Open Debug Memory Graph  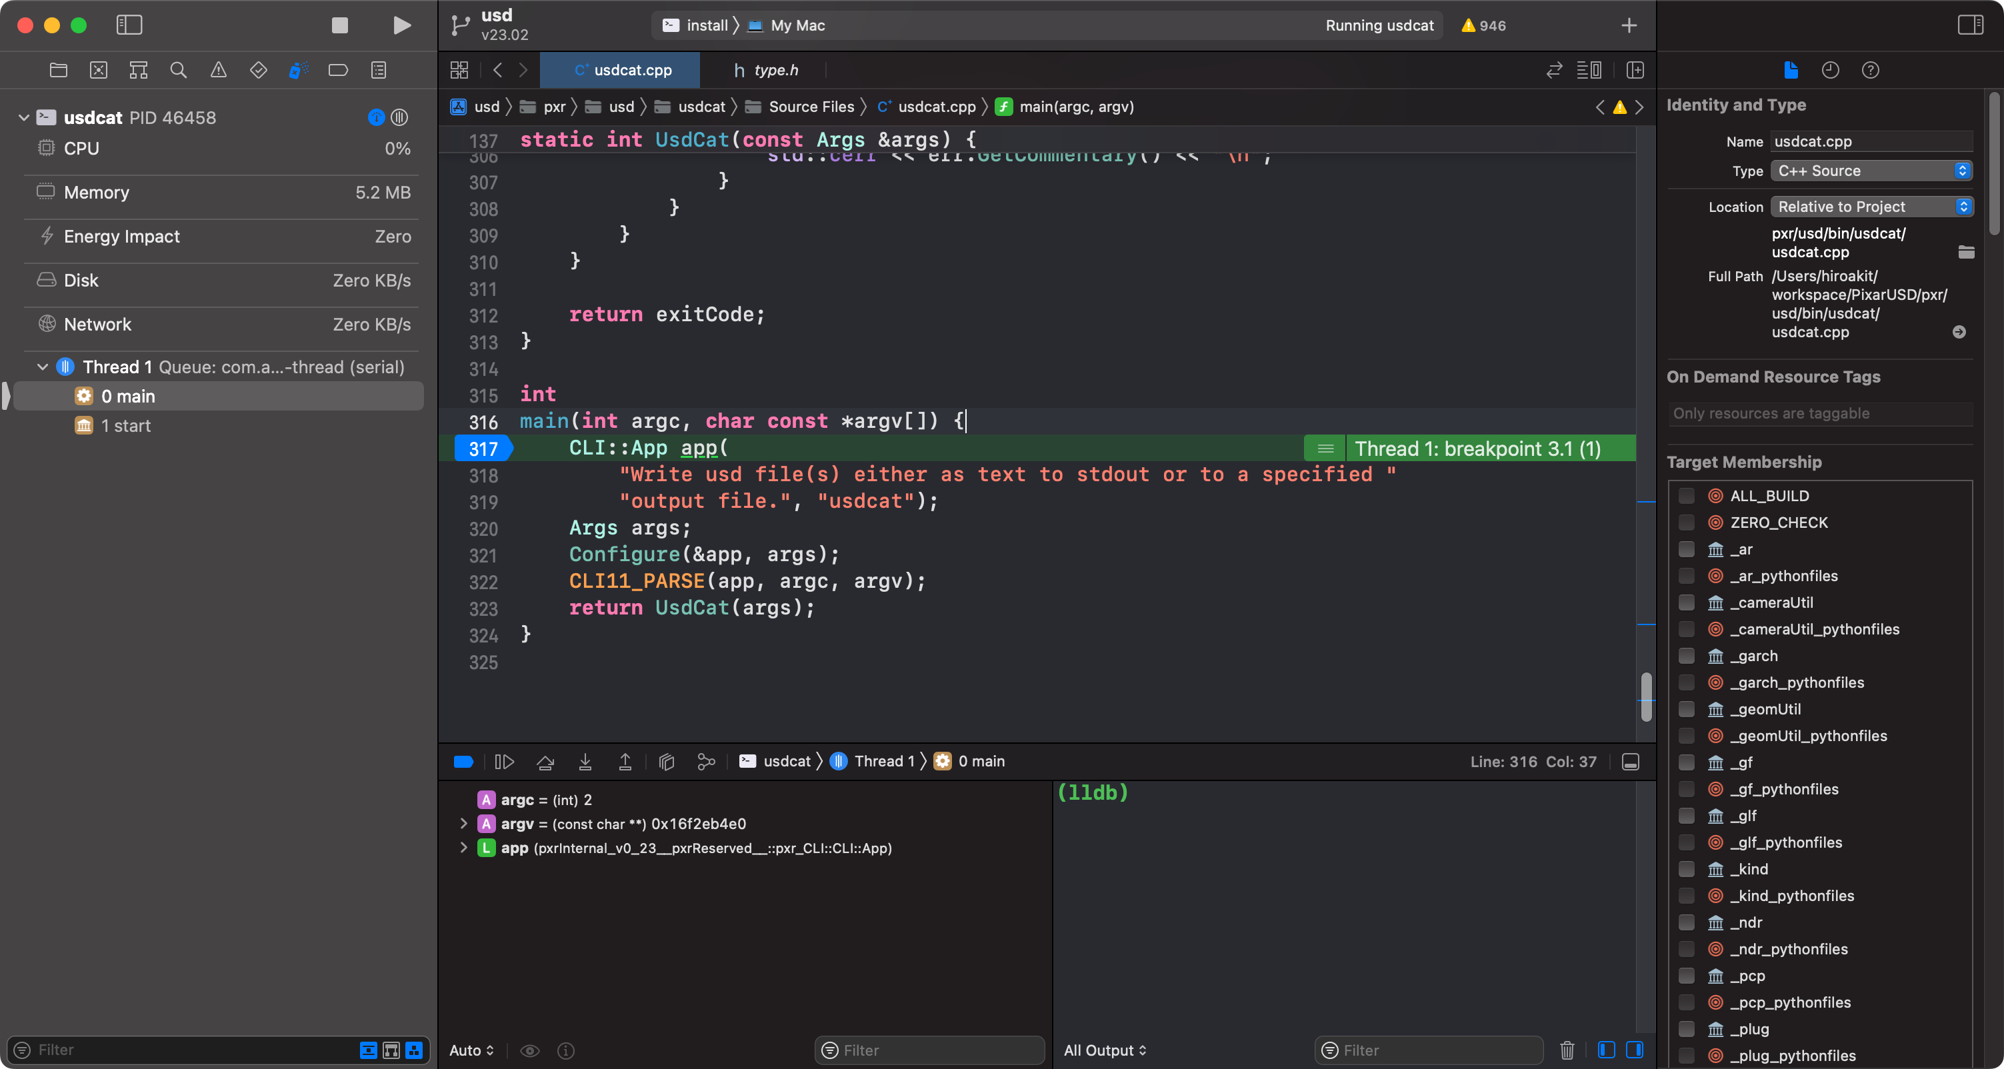tap(705, 762)
